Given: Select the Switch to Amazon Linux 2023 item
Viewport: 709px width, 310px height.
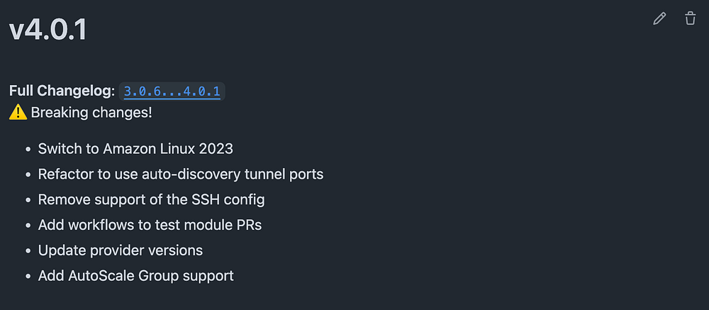Looking at the screenshot, I should pyautogui.click(x=135, y=148).
